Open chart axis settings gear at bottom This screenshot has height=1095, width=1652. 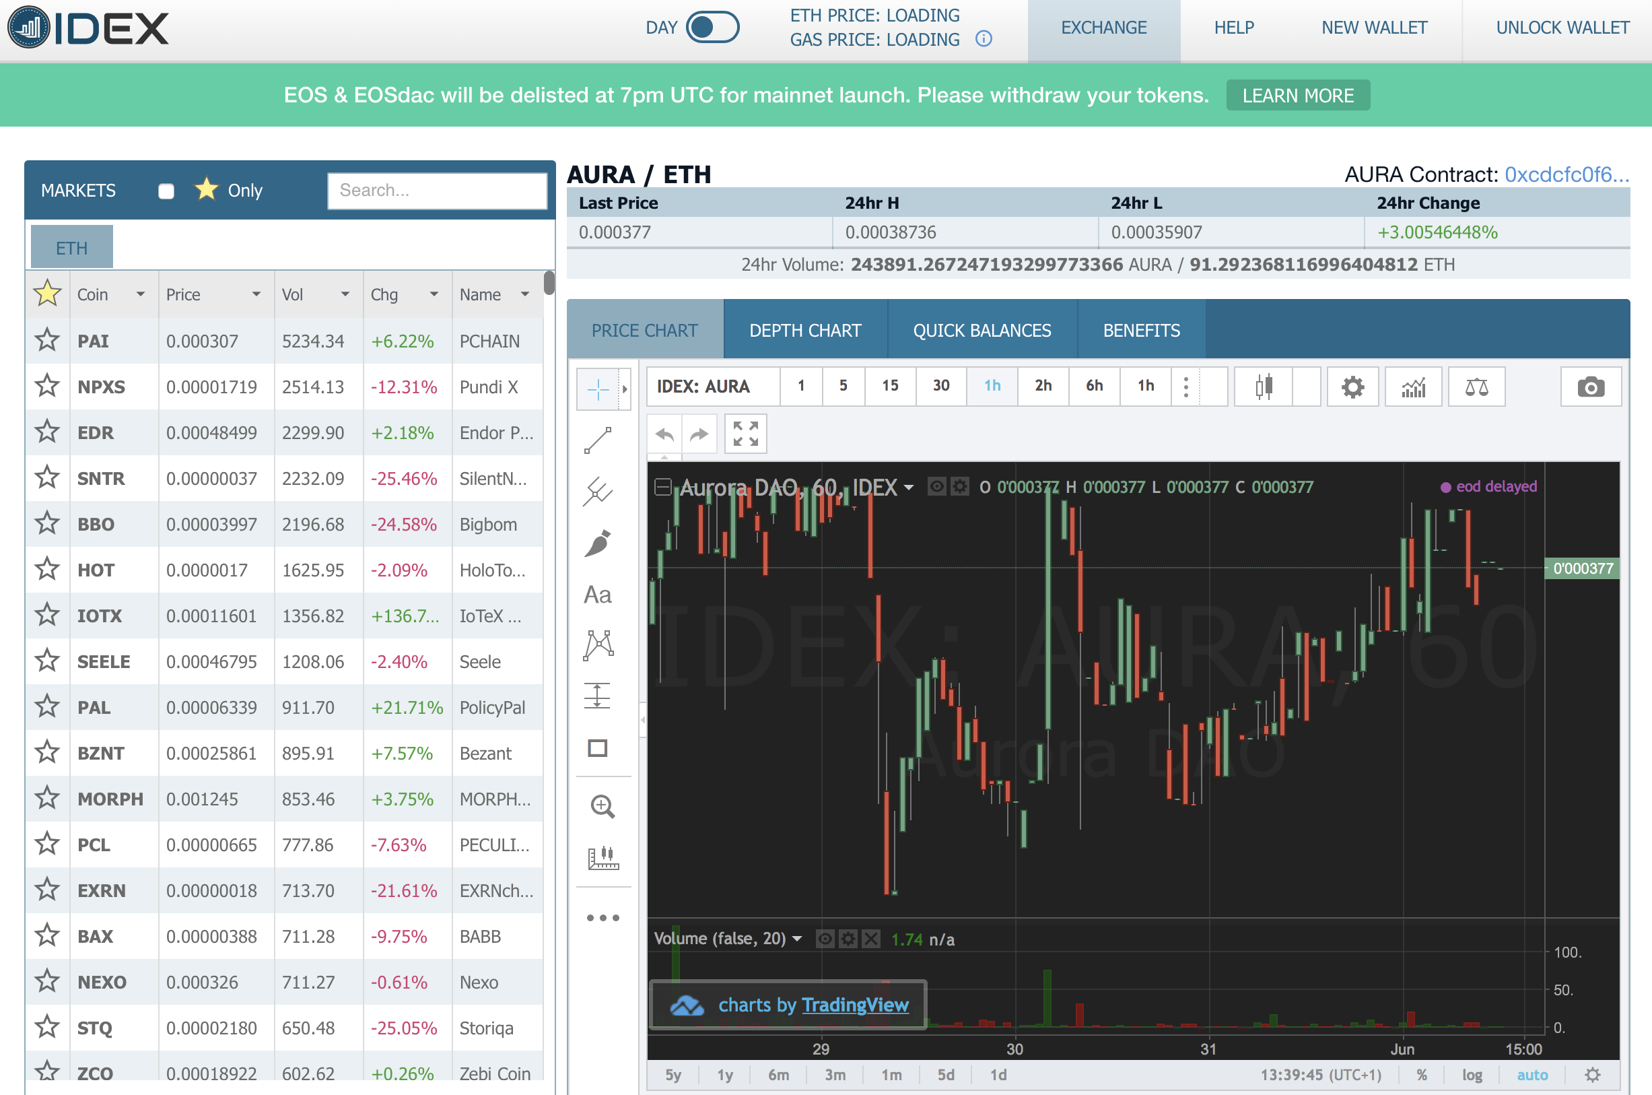(1592, 1075)
